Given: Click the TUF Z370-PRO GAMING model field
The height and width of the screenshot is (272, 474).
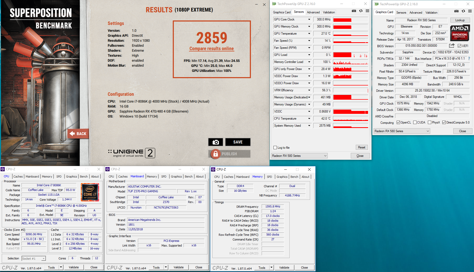Looking at the screenshot, I should pyautogui.click(x=152, y=191).
